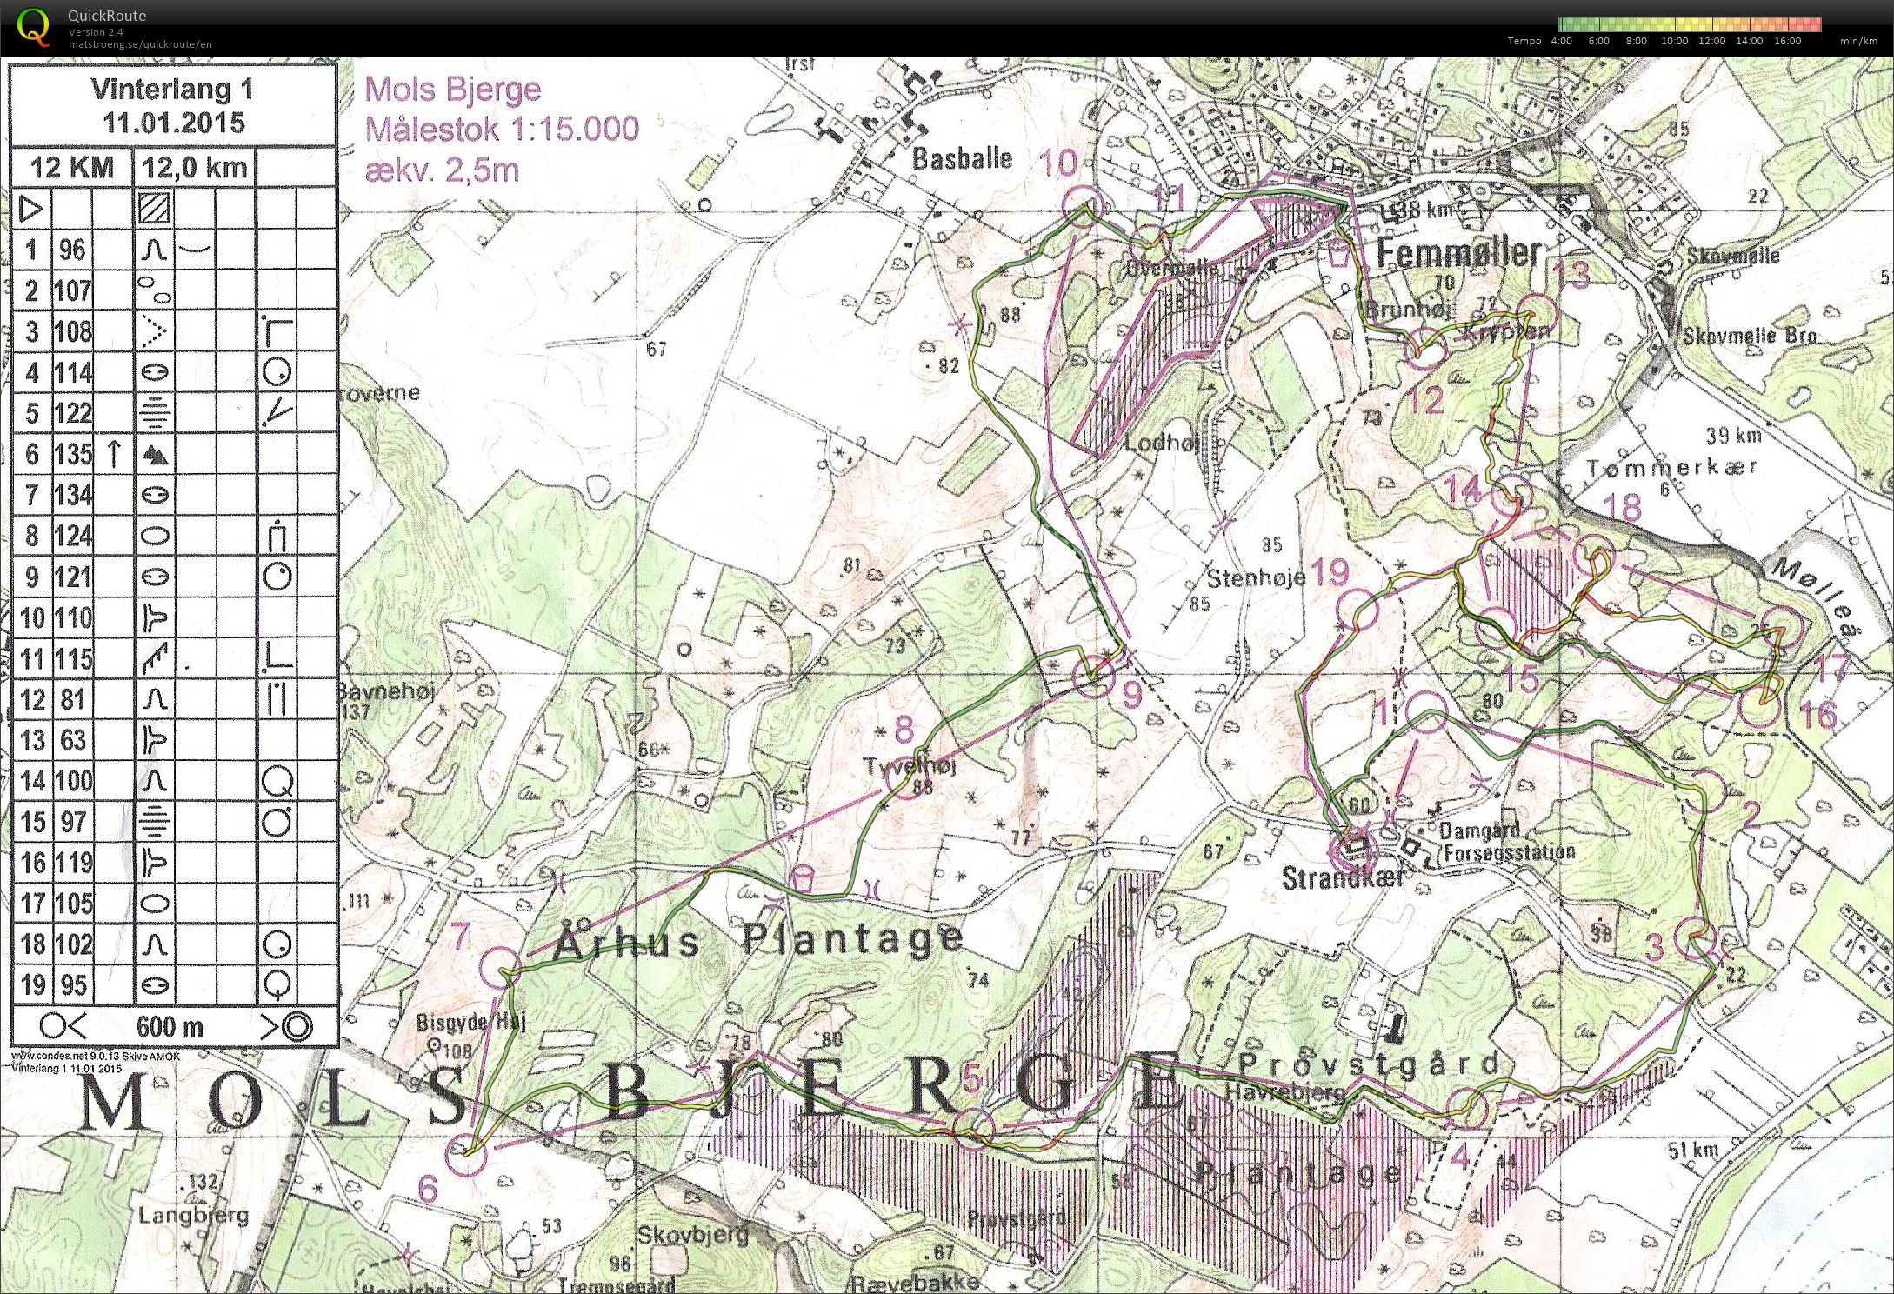Click the boulder cluster symbol in row 6

click(x=155, y=453)
